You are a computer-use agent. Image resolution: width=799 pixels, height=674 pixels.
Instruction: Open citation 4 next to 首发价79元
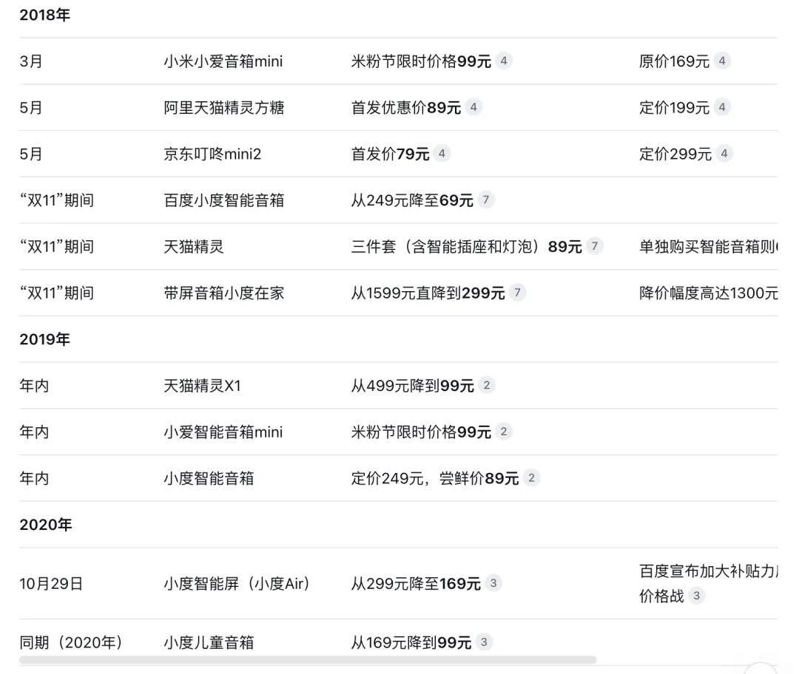coord(442,154)
